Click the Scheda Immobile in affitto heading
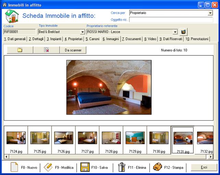 click(59, 16)
